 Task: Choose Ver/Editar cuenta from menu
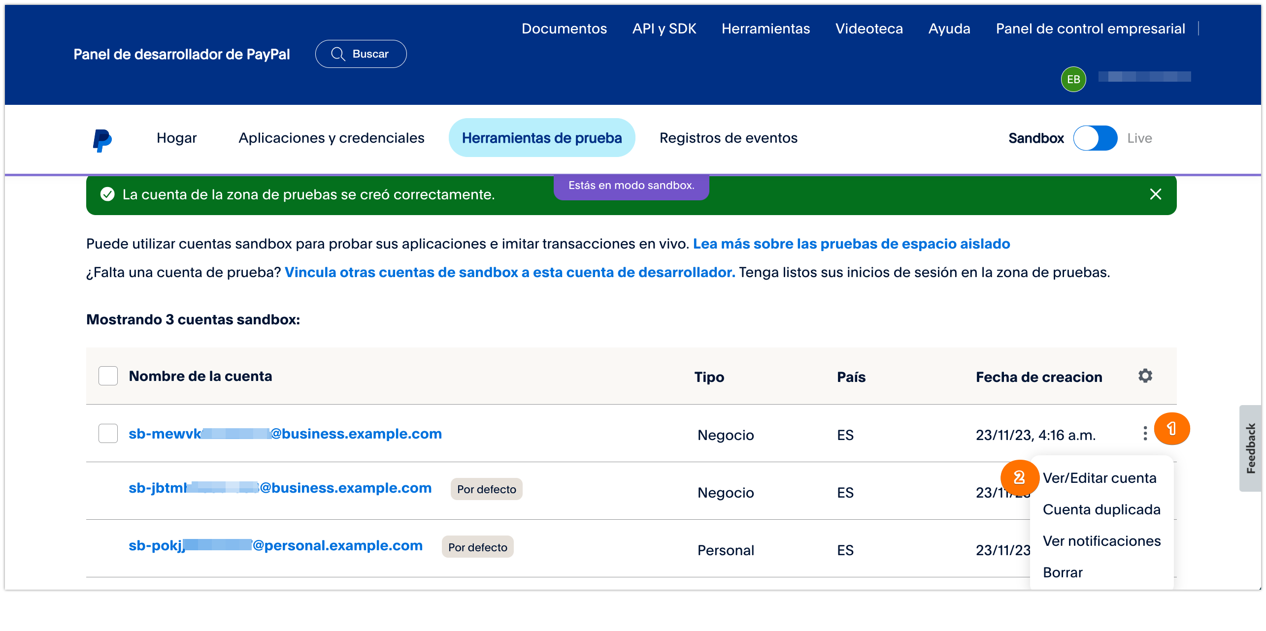1099,478
